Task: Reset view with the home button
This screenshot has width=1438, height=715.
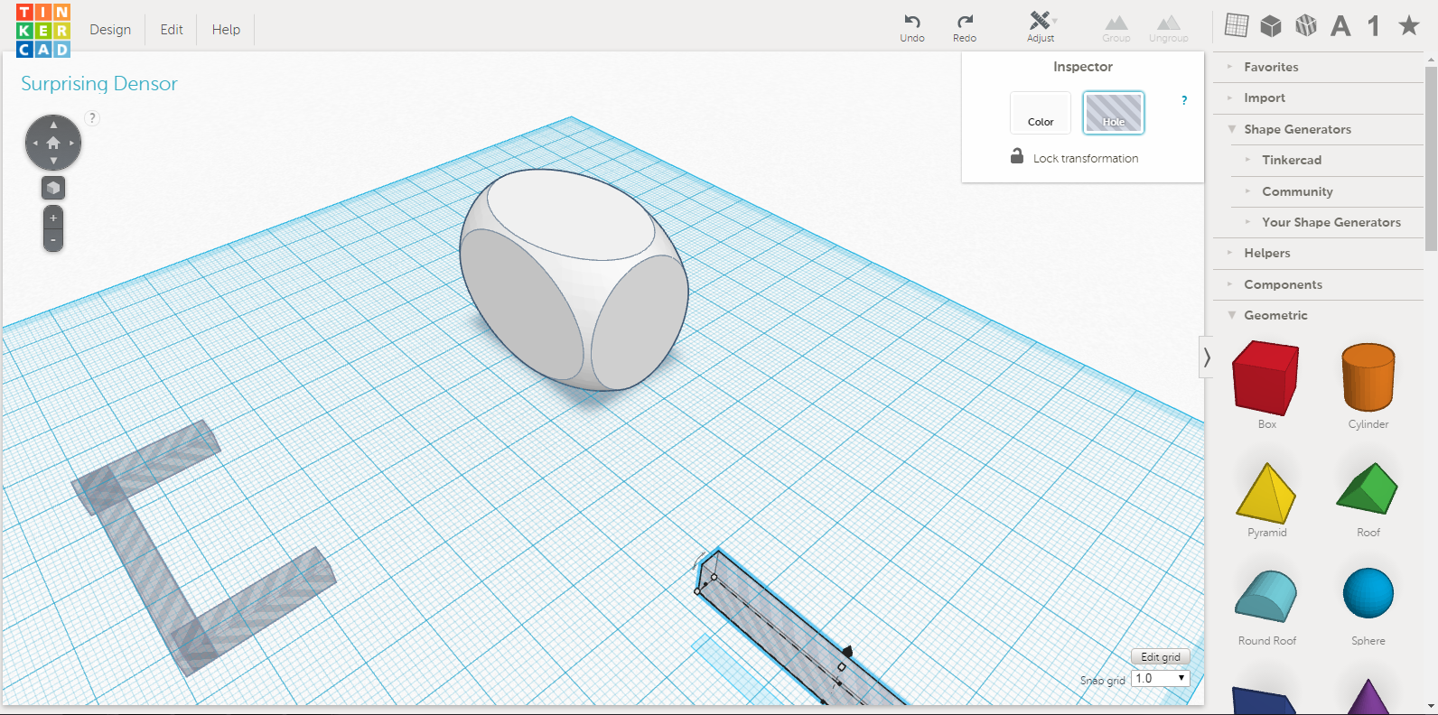Action: click(53, 143)
